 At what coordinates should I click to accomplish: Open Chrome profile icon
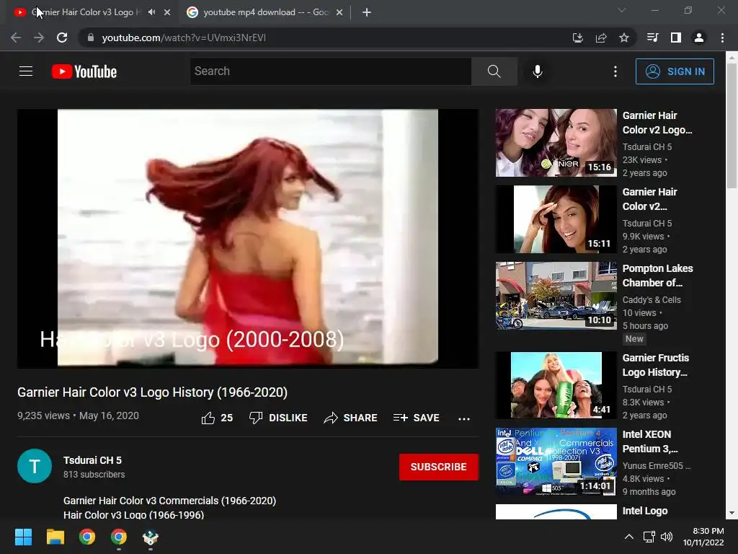tap(699, 38)
